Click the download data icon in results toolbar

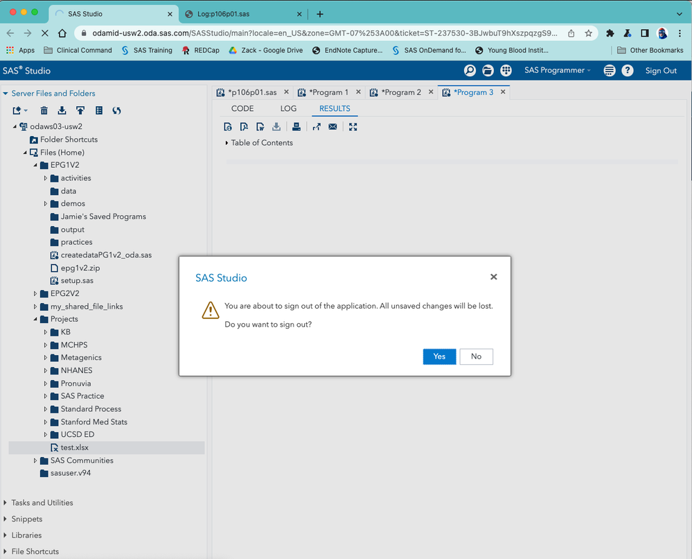click(276, 127)
